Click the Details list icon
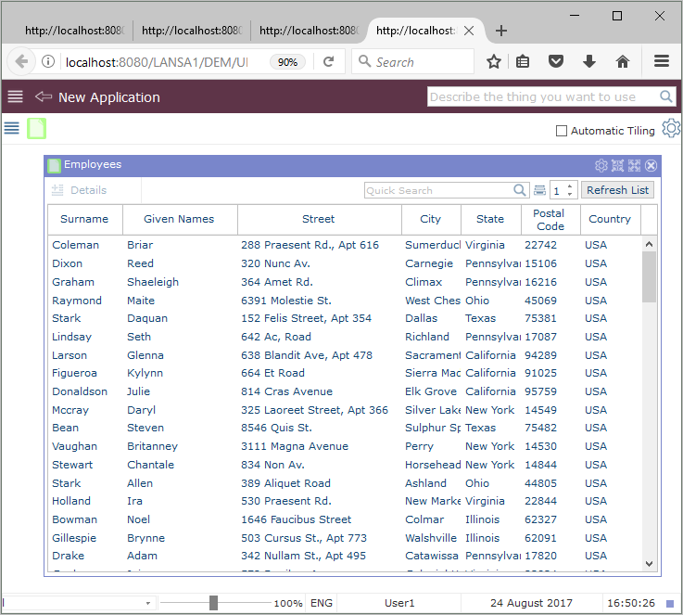The image size is (683, 615). click(57, 190)
